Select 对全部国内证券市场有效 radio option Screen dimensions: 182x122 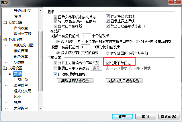point(107,53)
